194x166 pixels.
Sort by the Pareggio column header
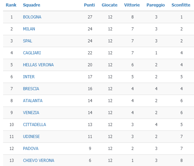pyautogui.click(x=156, y=5)
